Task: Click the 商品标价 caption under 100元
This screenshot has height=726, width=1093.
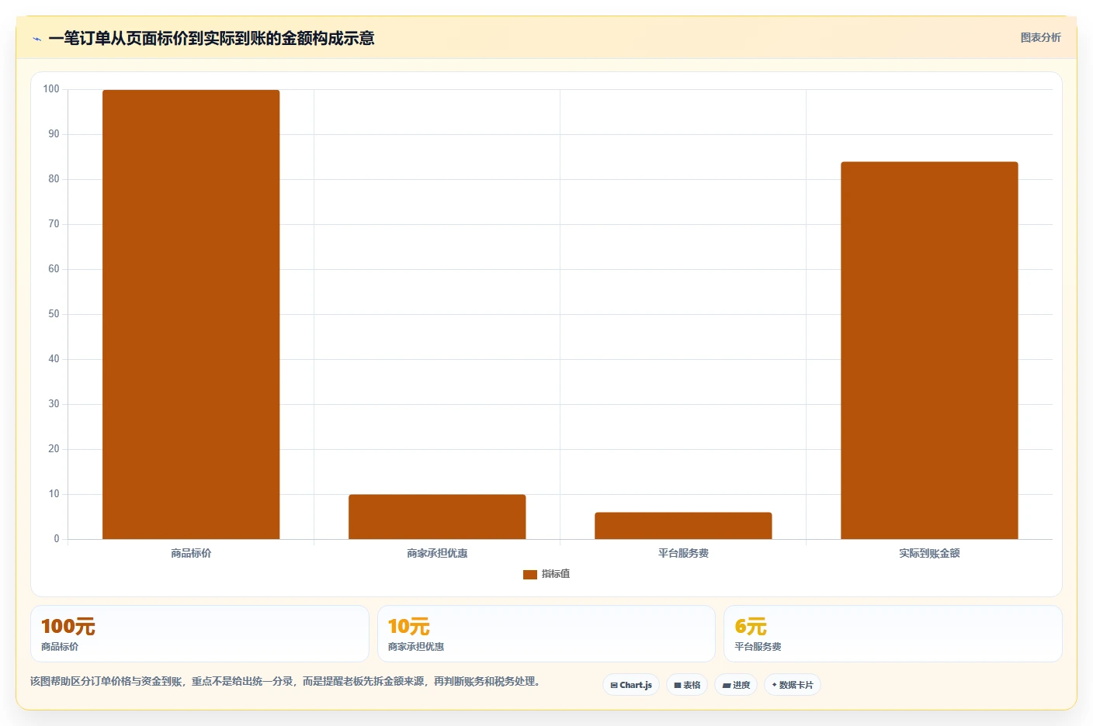Action: (x=60, y=647)
